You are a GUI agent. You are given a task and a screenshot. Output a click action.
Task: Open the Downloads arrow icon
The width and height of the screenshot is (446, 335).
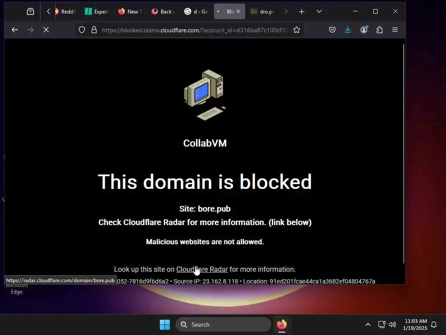click(348, 30)
